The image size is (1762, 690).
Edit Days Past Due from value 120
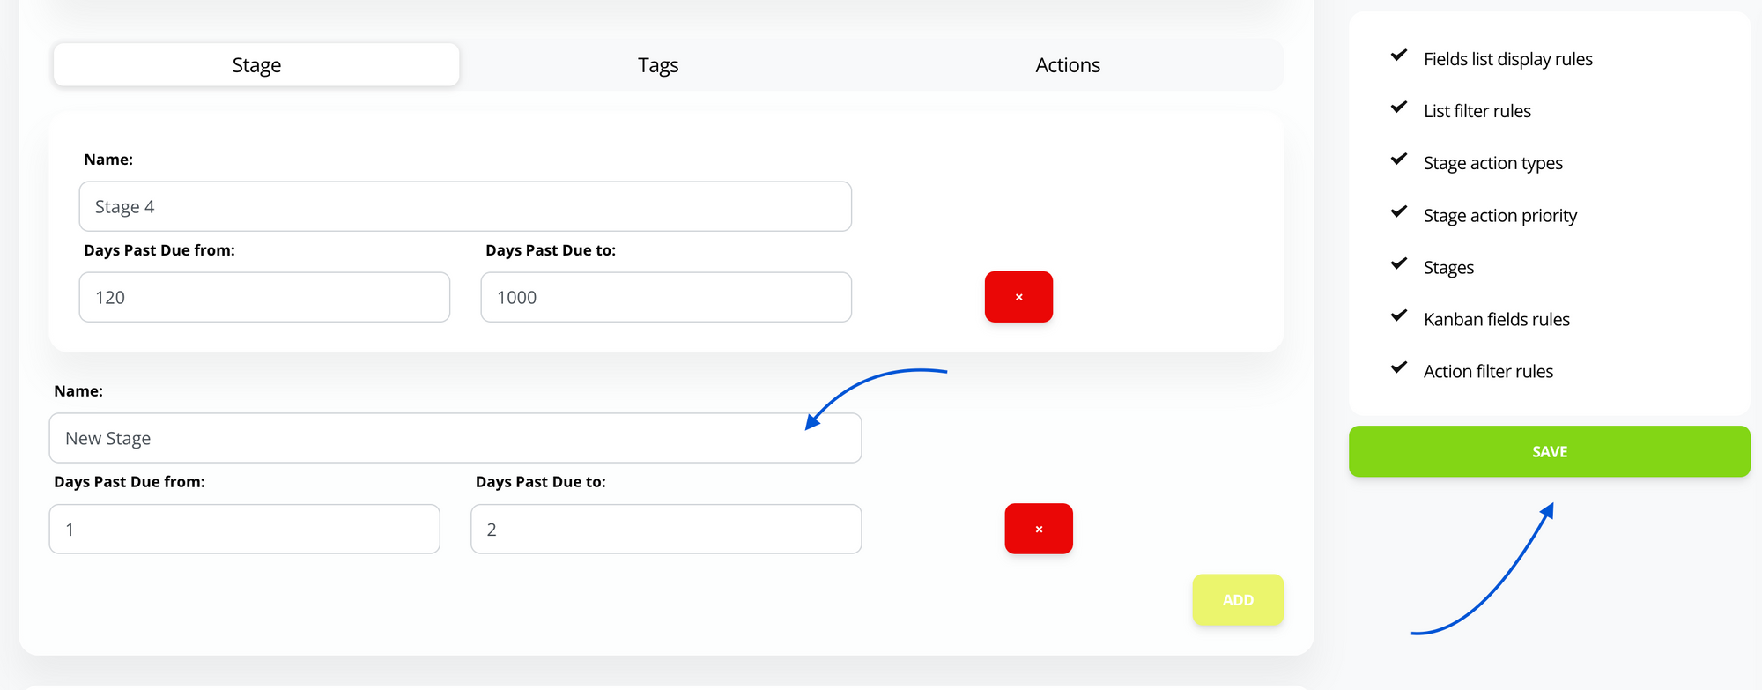(x=264, y=298)
